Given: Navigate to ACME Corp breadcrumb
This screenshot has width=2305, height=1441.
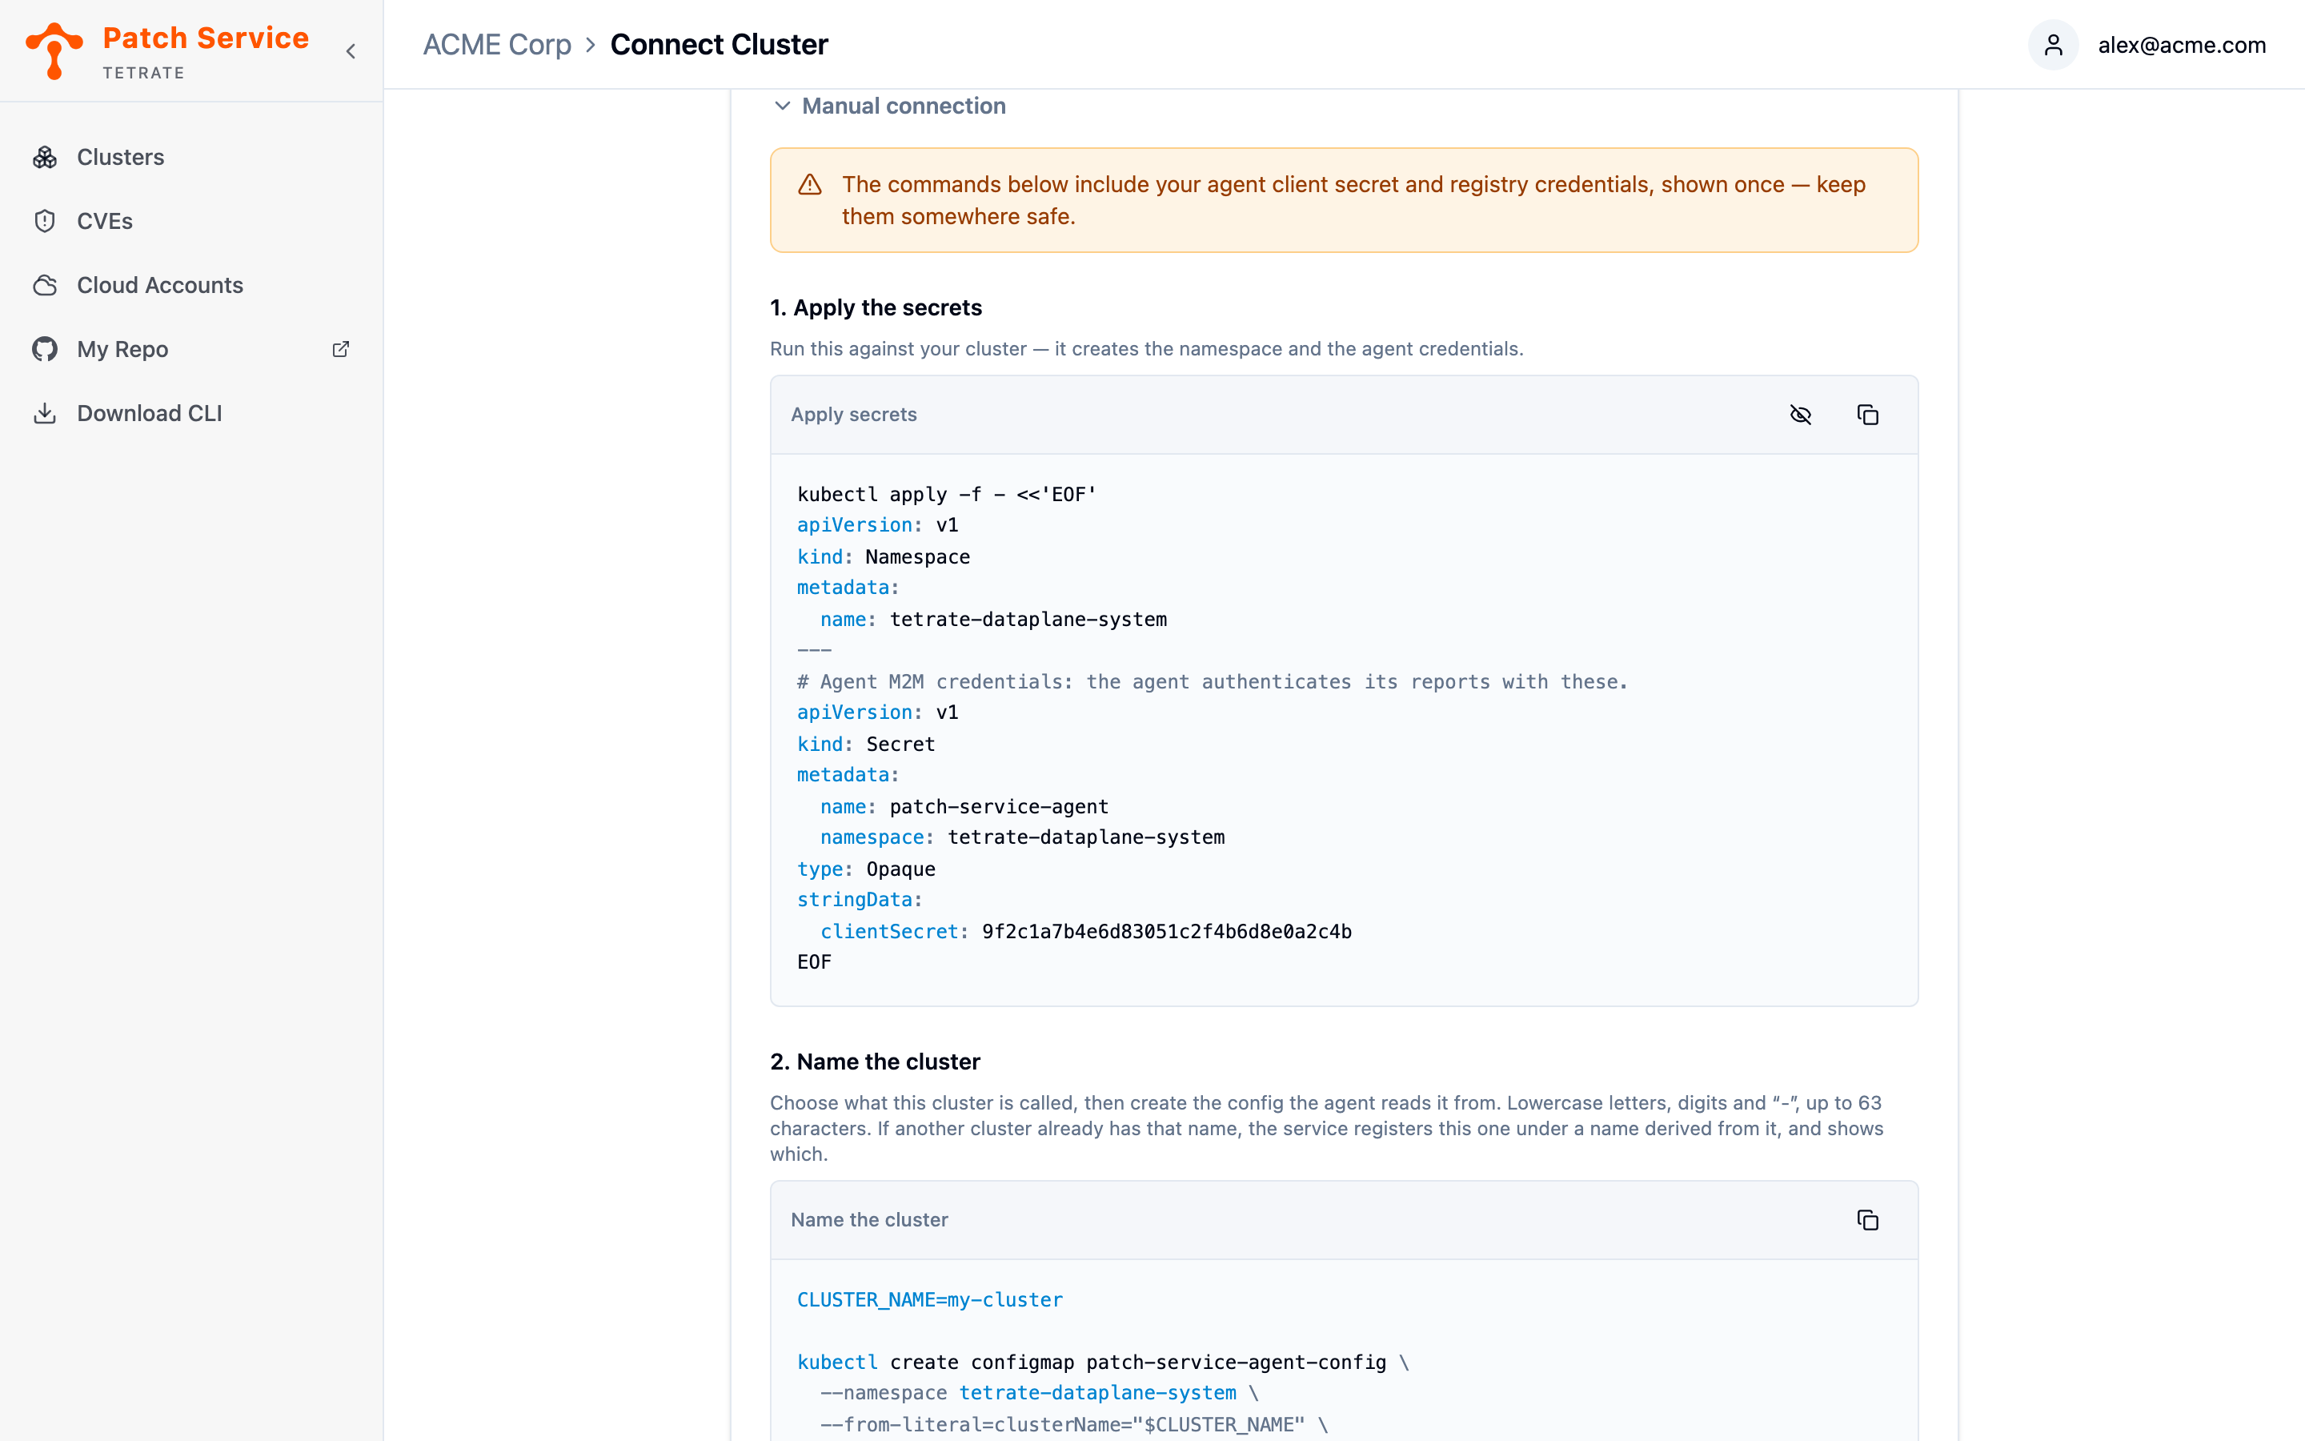Looking at the screenshot, I should [497, 45].
